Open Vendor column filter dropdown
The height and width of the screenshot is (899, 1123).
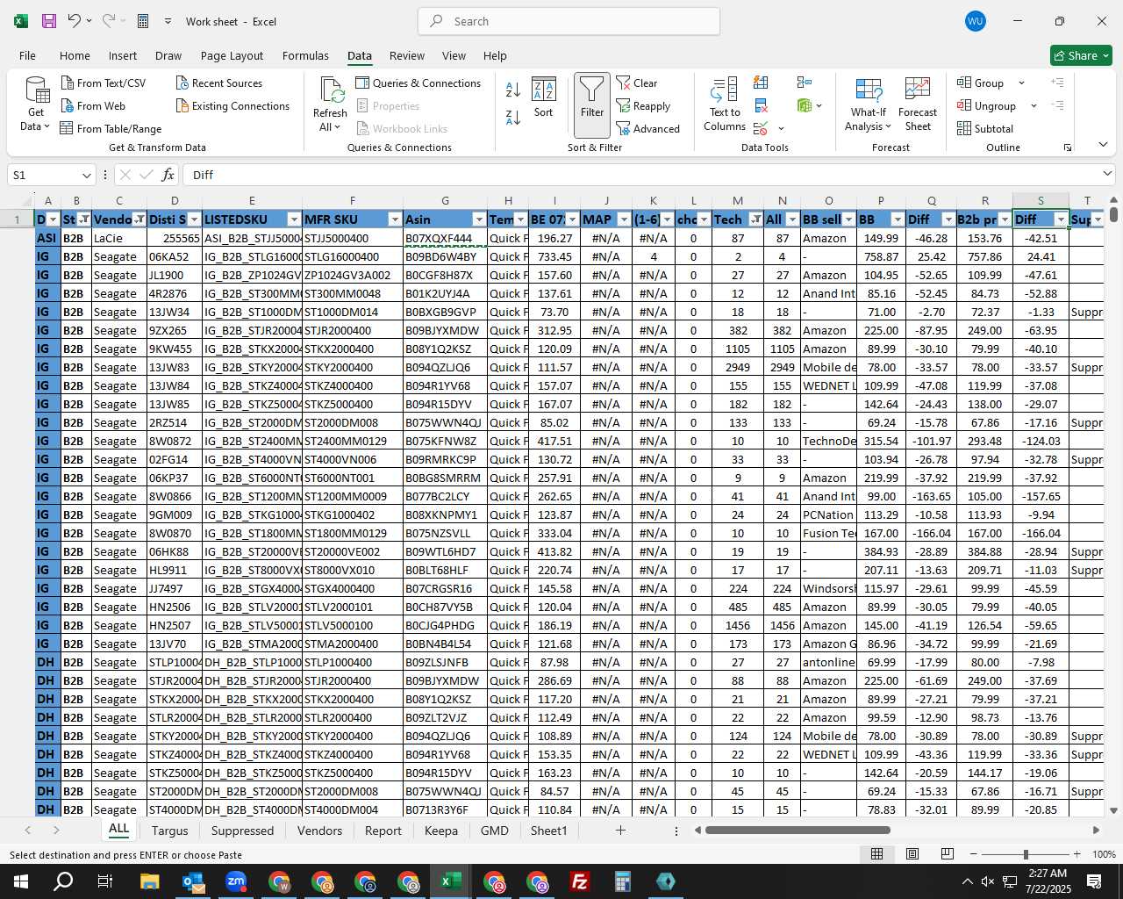tap(139, 219)
